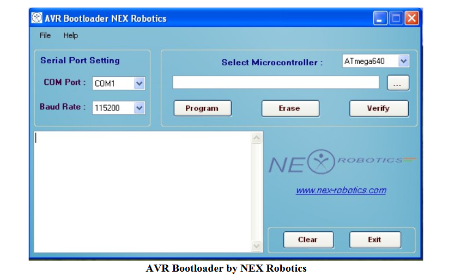This screenshot has height=276, width=454.
Task: Expand the Baud Rate dropdown
Action: click(x=139, y=108)
